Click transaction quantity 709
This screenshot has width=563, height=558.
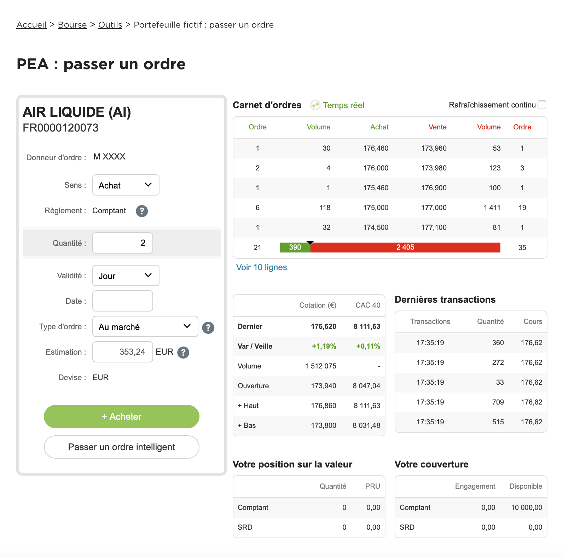click(x=498, y=402)
